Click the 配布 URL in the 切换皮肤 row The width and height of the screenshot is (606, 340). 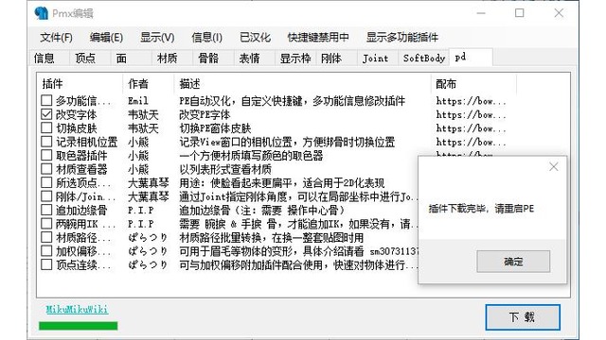[x=471, y=128]
